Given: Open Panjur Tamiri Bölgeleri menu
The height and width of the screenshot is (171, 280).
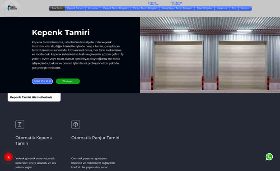Looking at the screenshot, I should (x=145, y=9).
